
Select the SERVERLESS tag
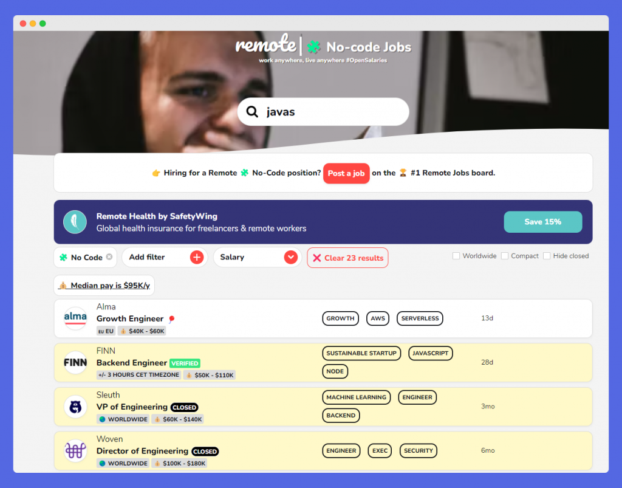coord(420,318)
